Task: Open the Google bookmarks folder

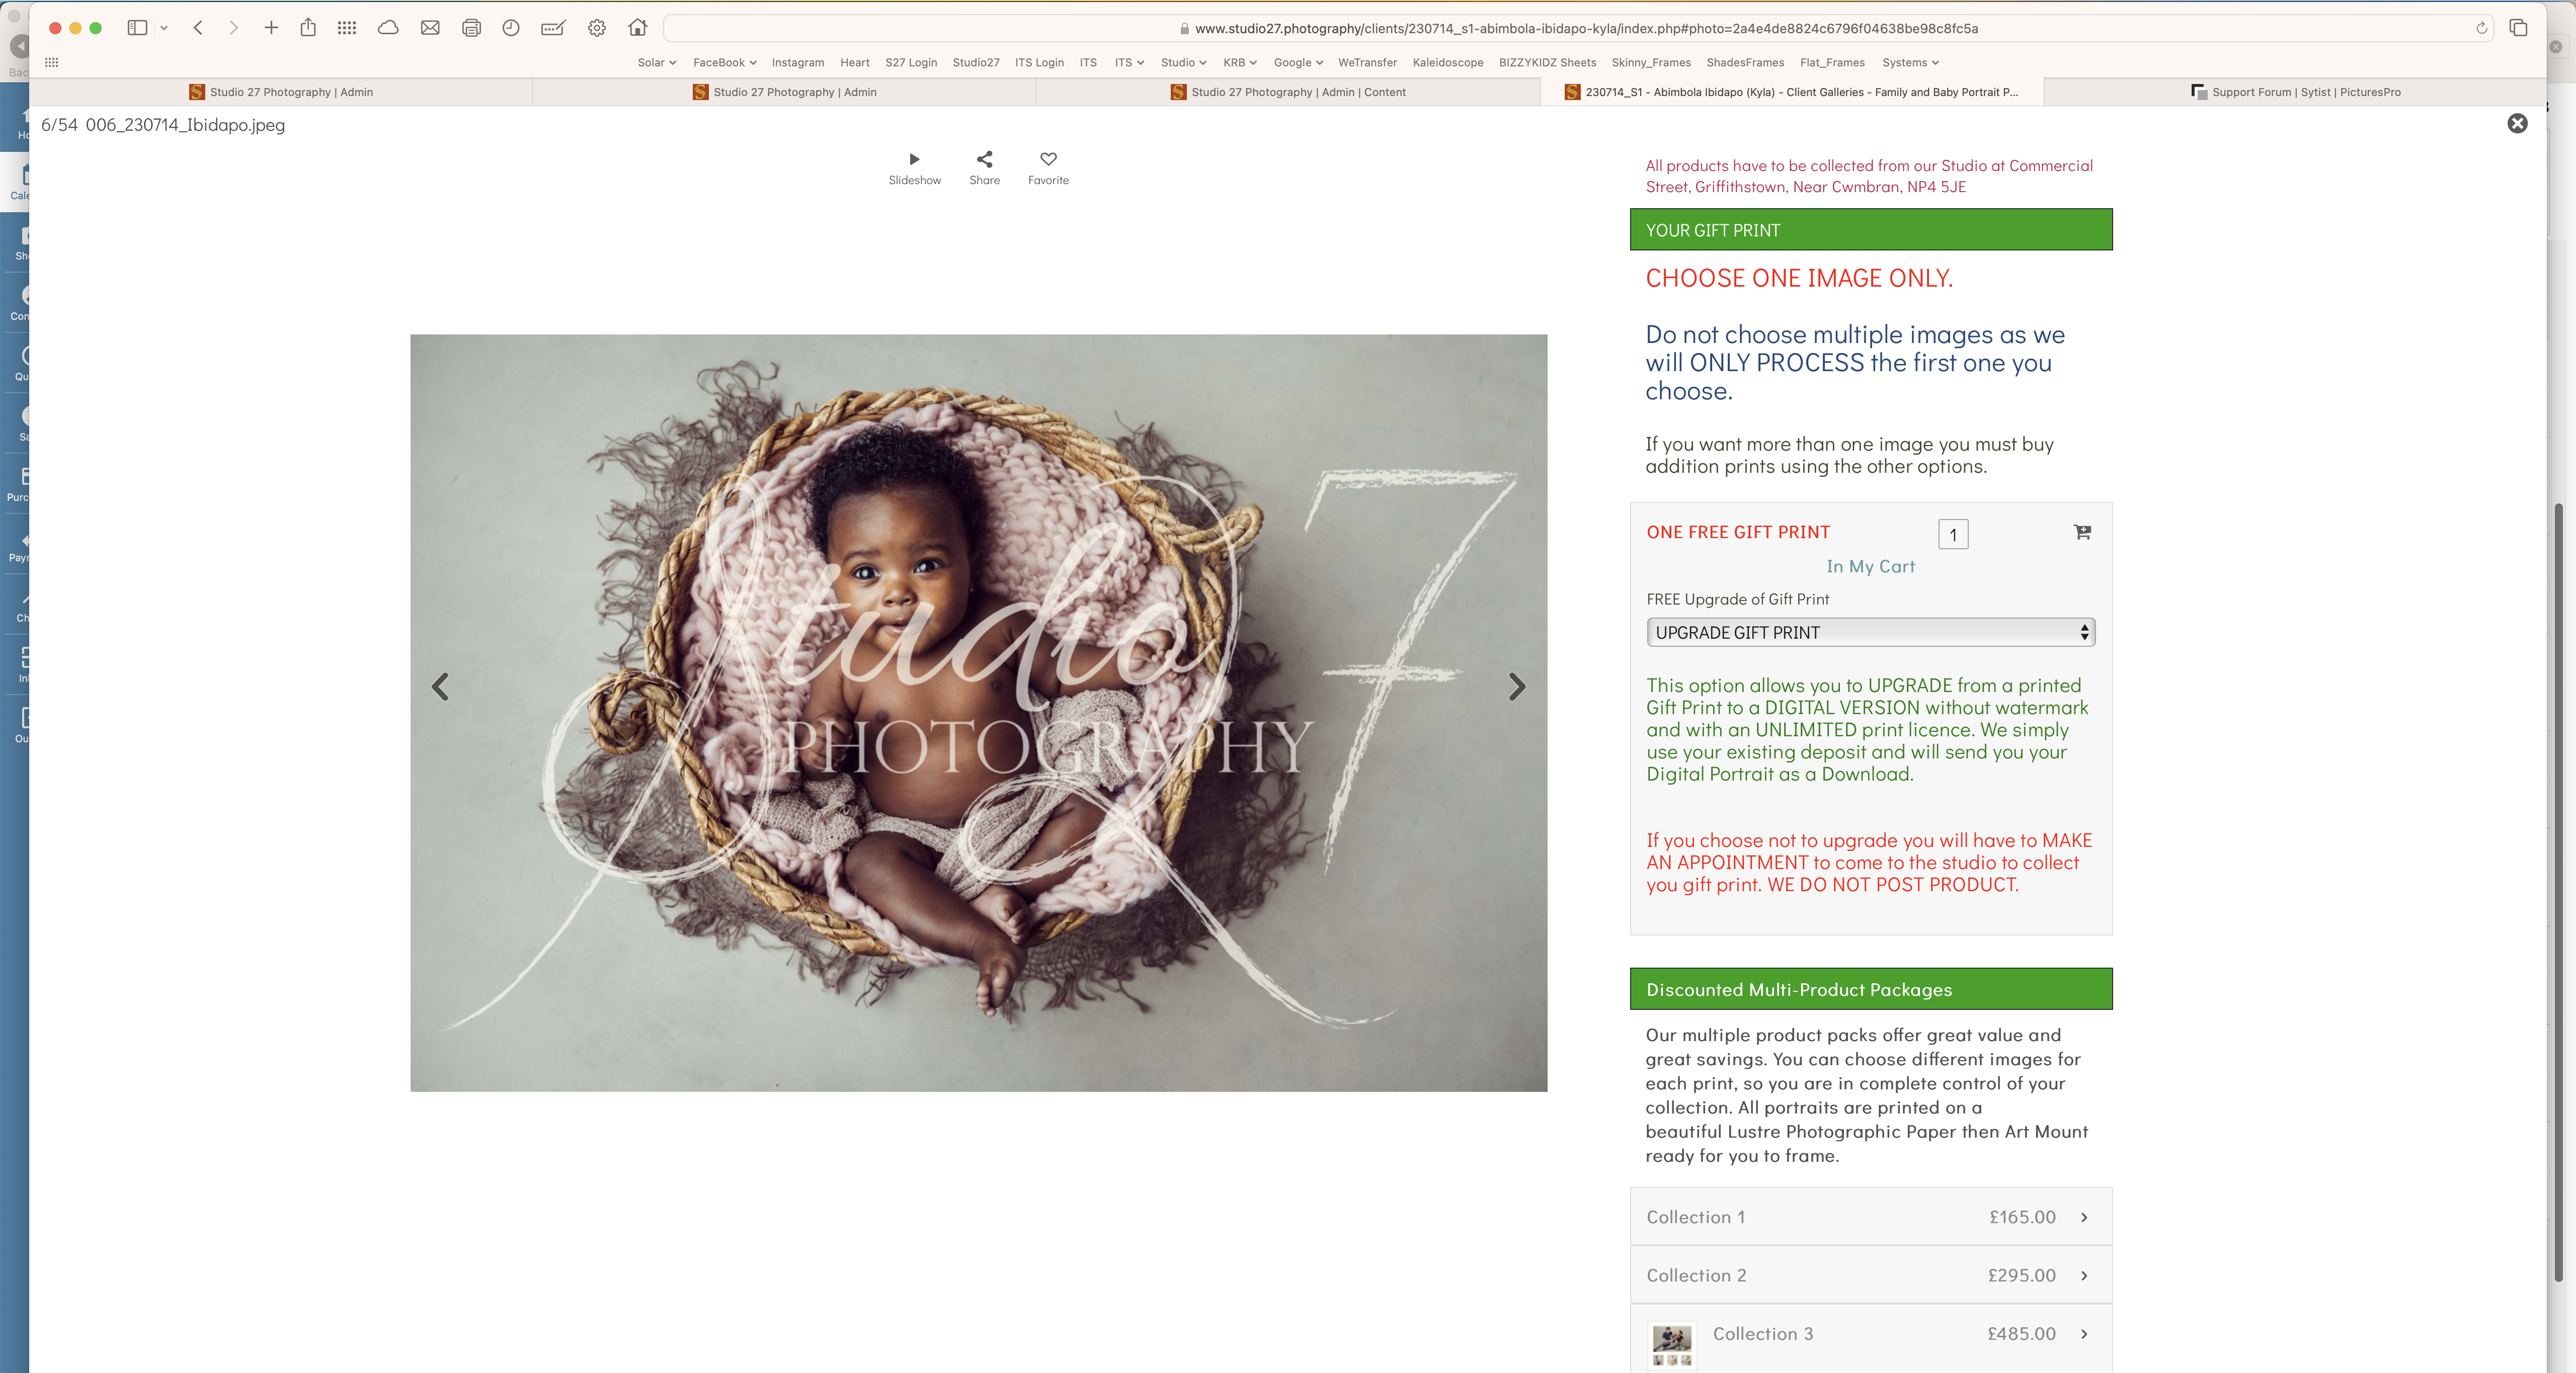Action: coord(1298,62)
